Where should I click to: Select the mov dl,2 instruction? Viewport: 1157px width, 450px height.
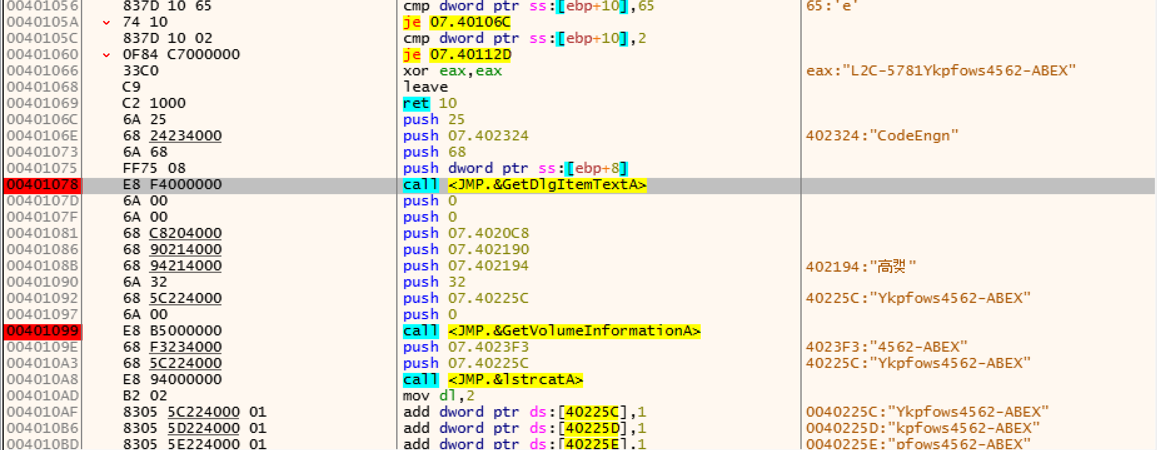point(438,396)
